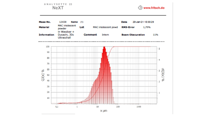
Task: Select the measurement number 12658
Action: 63,22
